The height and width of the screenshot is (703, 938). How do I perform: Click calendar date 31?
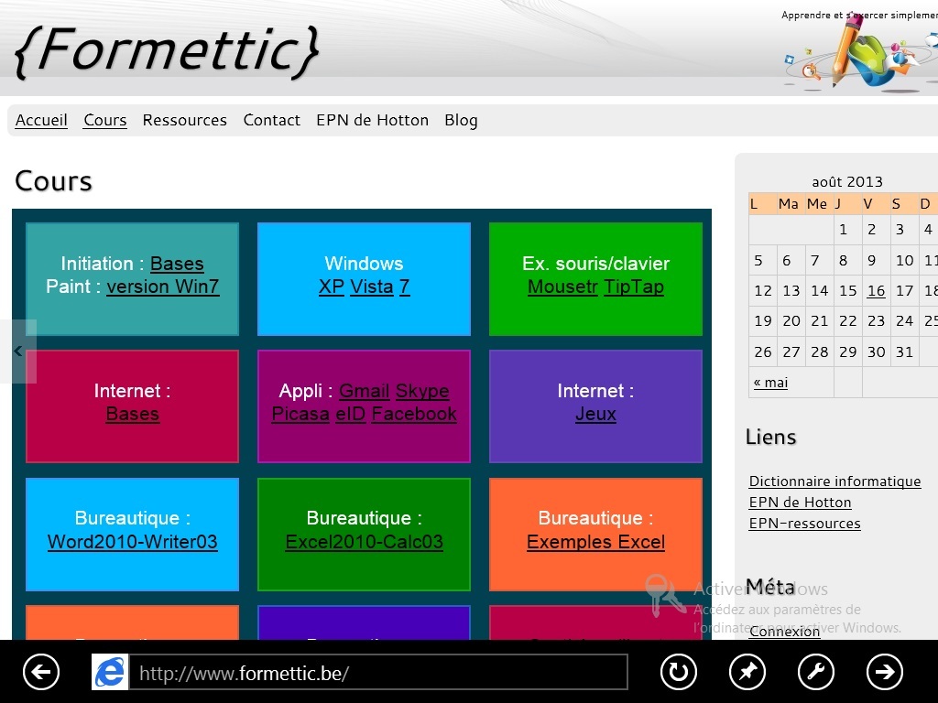point(904,352)
